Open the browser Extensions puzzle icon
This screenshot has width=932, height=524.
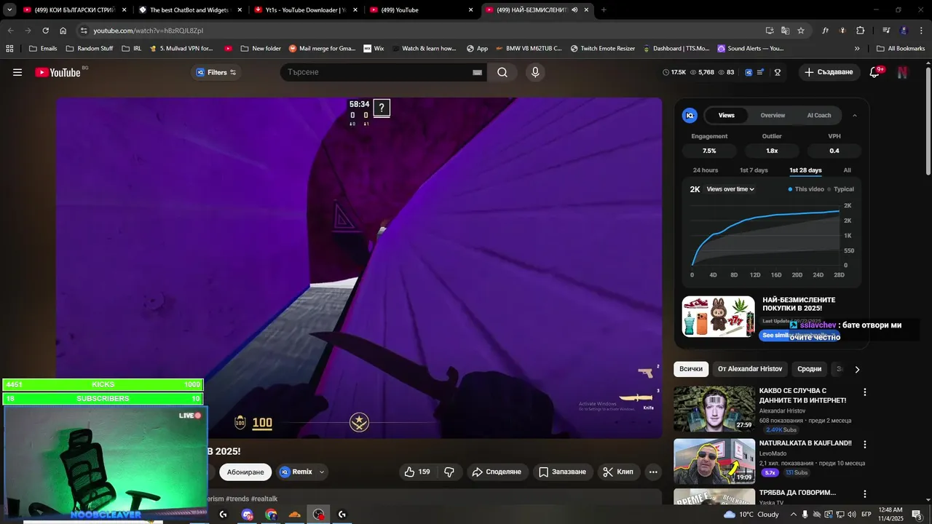tap(861, 31)
